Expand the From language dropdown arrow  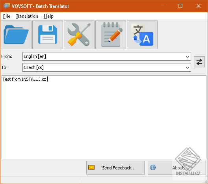187,56
